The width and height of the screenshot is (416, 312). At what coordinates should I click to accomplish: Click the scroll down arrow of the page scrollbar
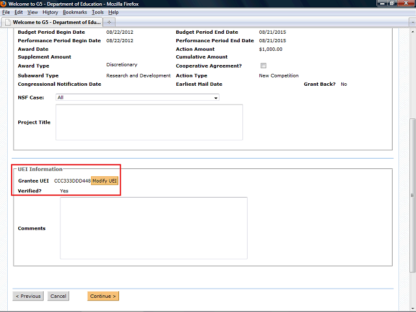[x=412, y=308]
